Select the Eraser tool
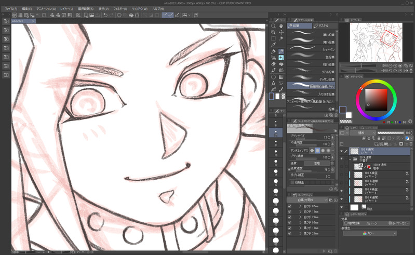 [x=273, y=64]
